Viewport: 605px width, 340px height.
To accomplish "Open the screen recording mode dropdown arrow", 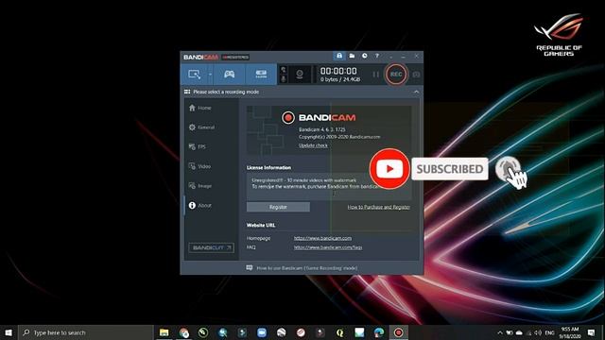I will 210,74.
